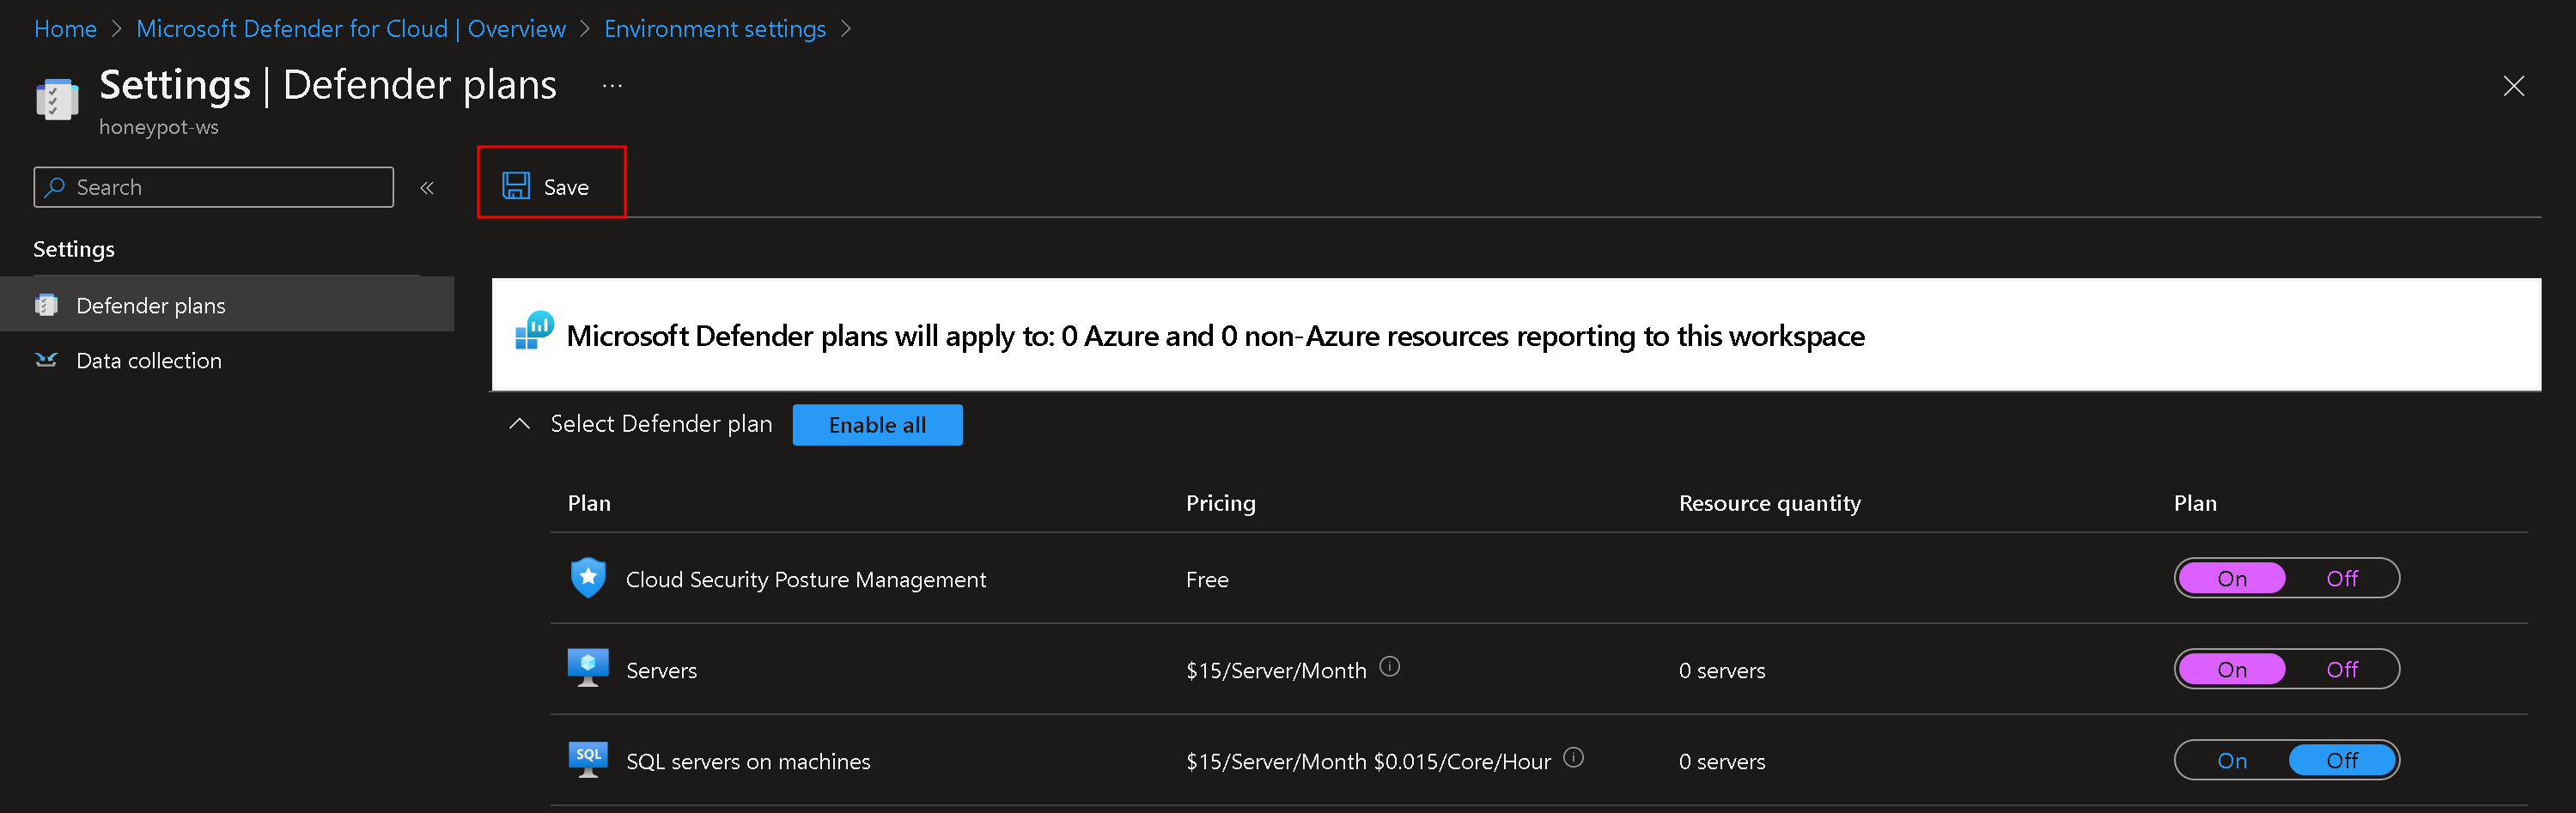Open the Data collection settings page
Image resolution: width=2576 pixels, height=813 pixels.
click(149, 360)
